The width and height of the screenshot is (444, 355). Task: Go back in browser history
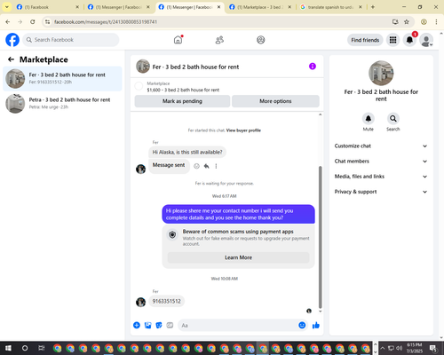click(8, 21)
